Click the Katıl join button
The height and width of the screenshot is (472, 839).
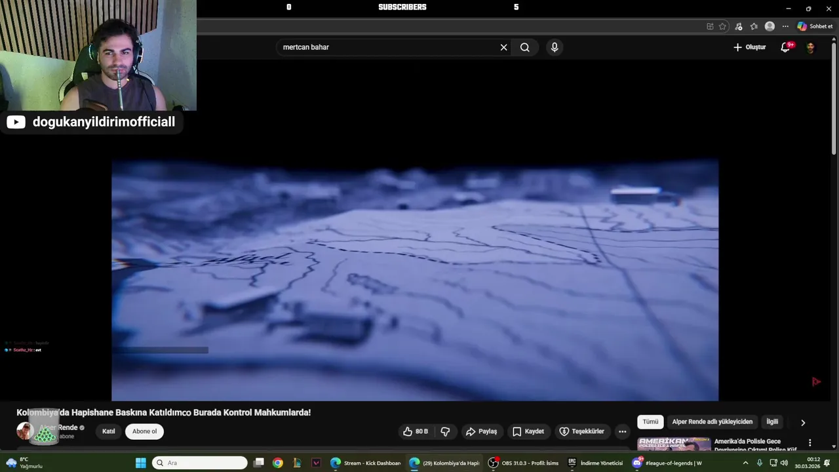click(108, 431)
